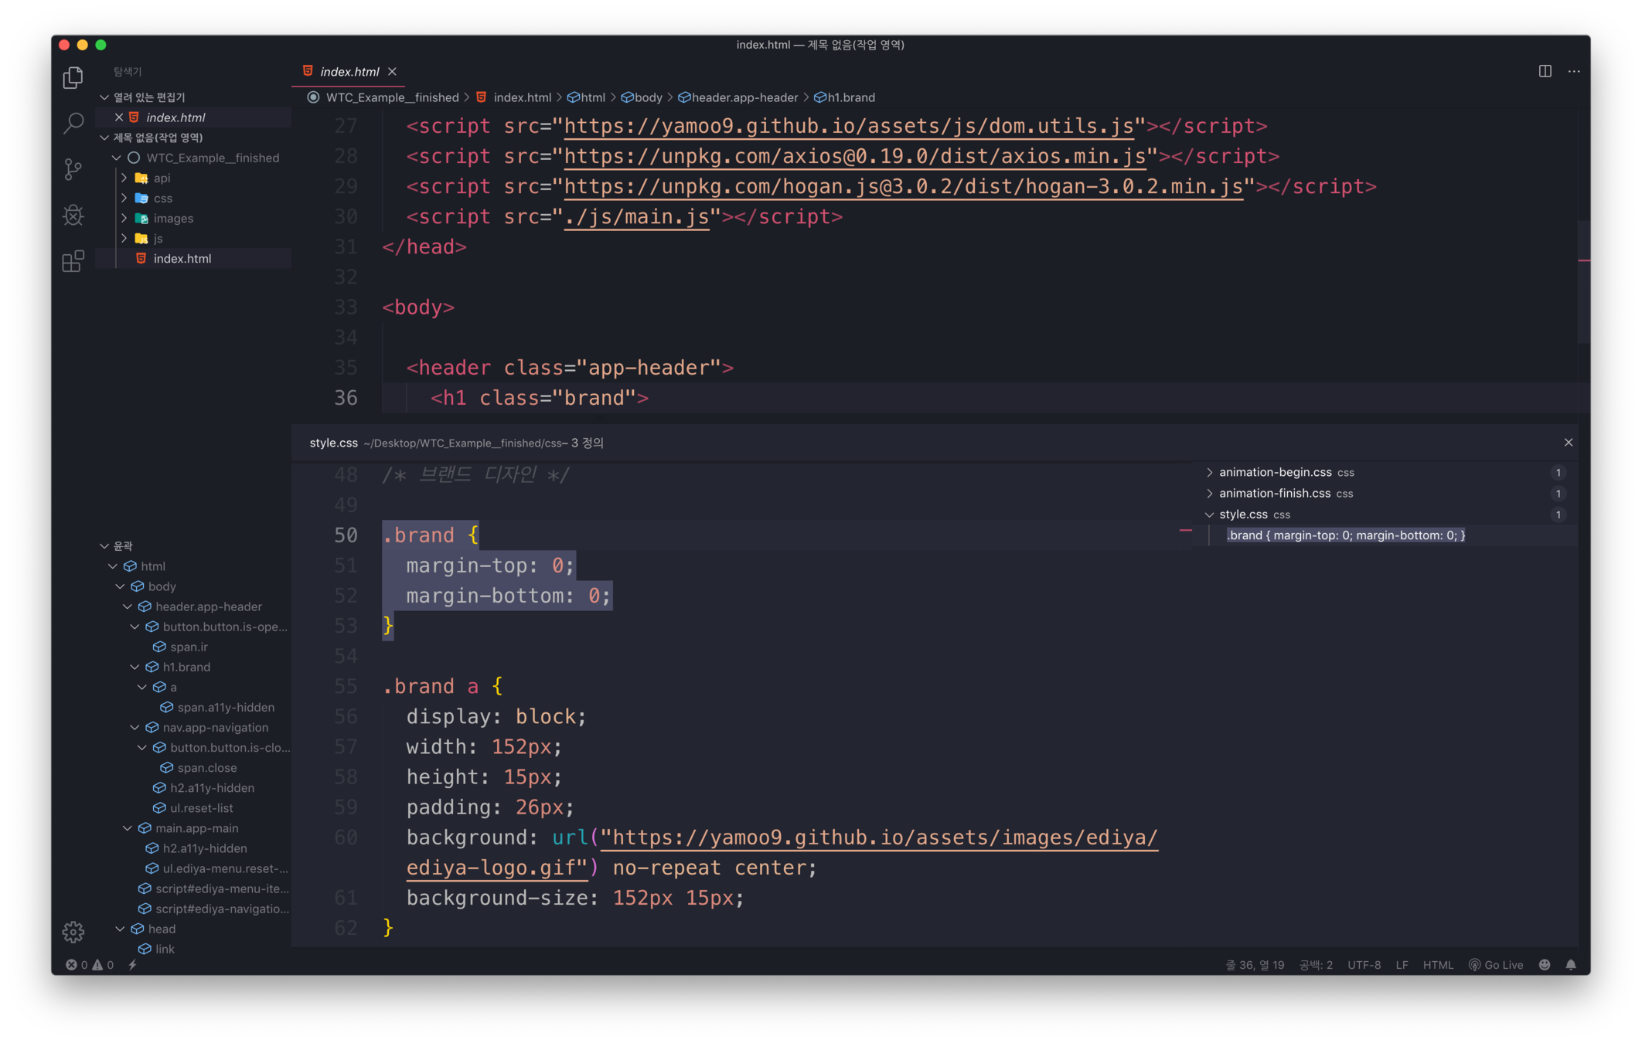1642x1043 pixels.
Task: Collapse the 윤곽 outline section
Action: (x=105, y=545)
